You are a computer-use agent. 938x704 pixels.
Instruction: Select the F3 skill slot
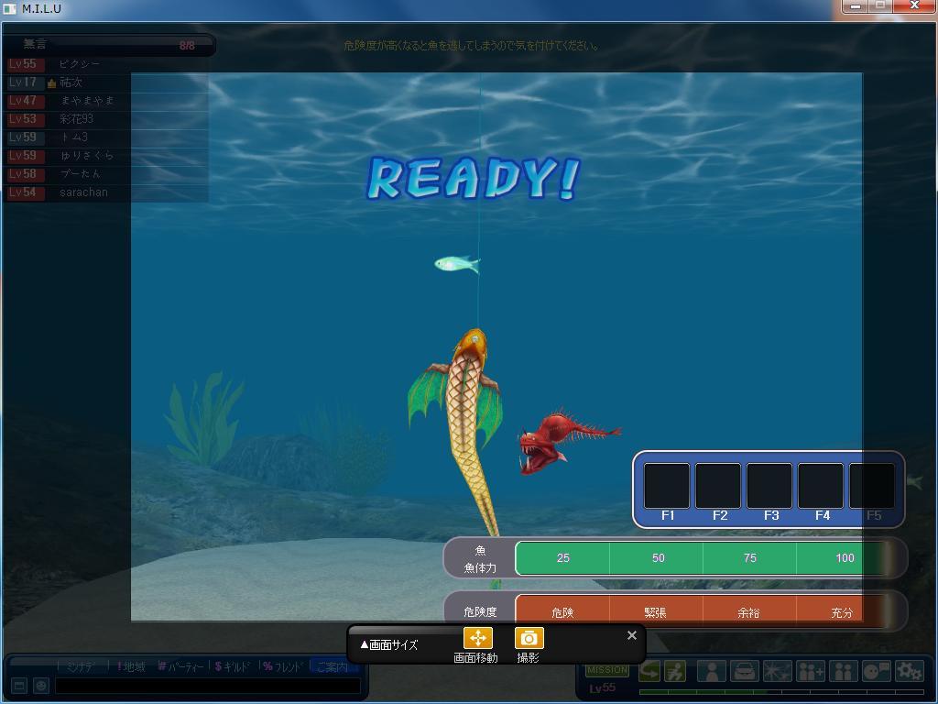[x=769, y=486]
